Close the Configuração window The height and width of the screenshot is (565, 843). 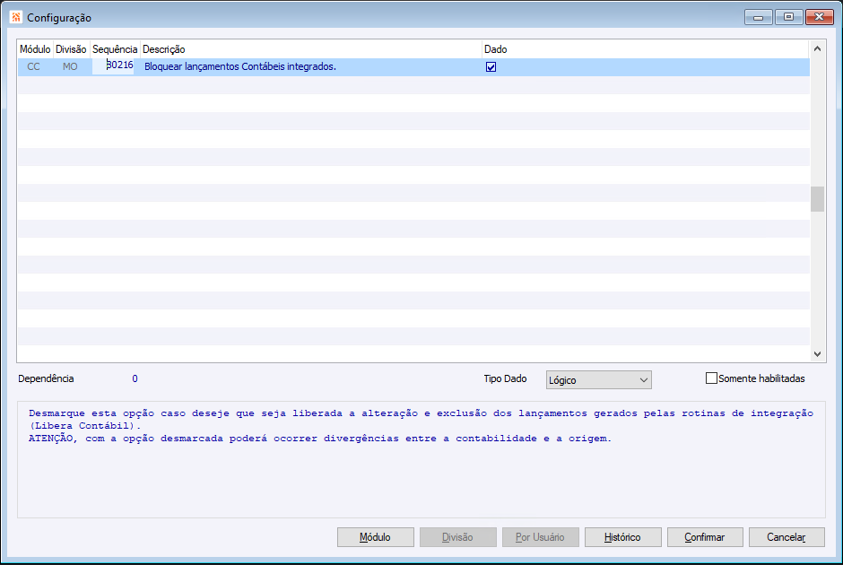point(820,17)
